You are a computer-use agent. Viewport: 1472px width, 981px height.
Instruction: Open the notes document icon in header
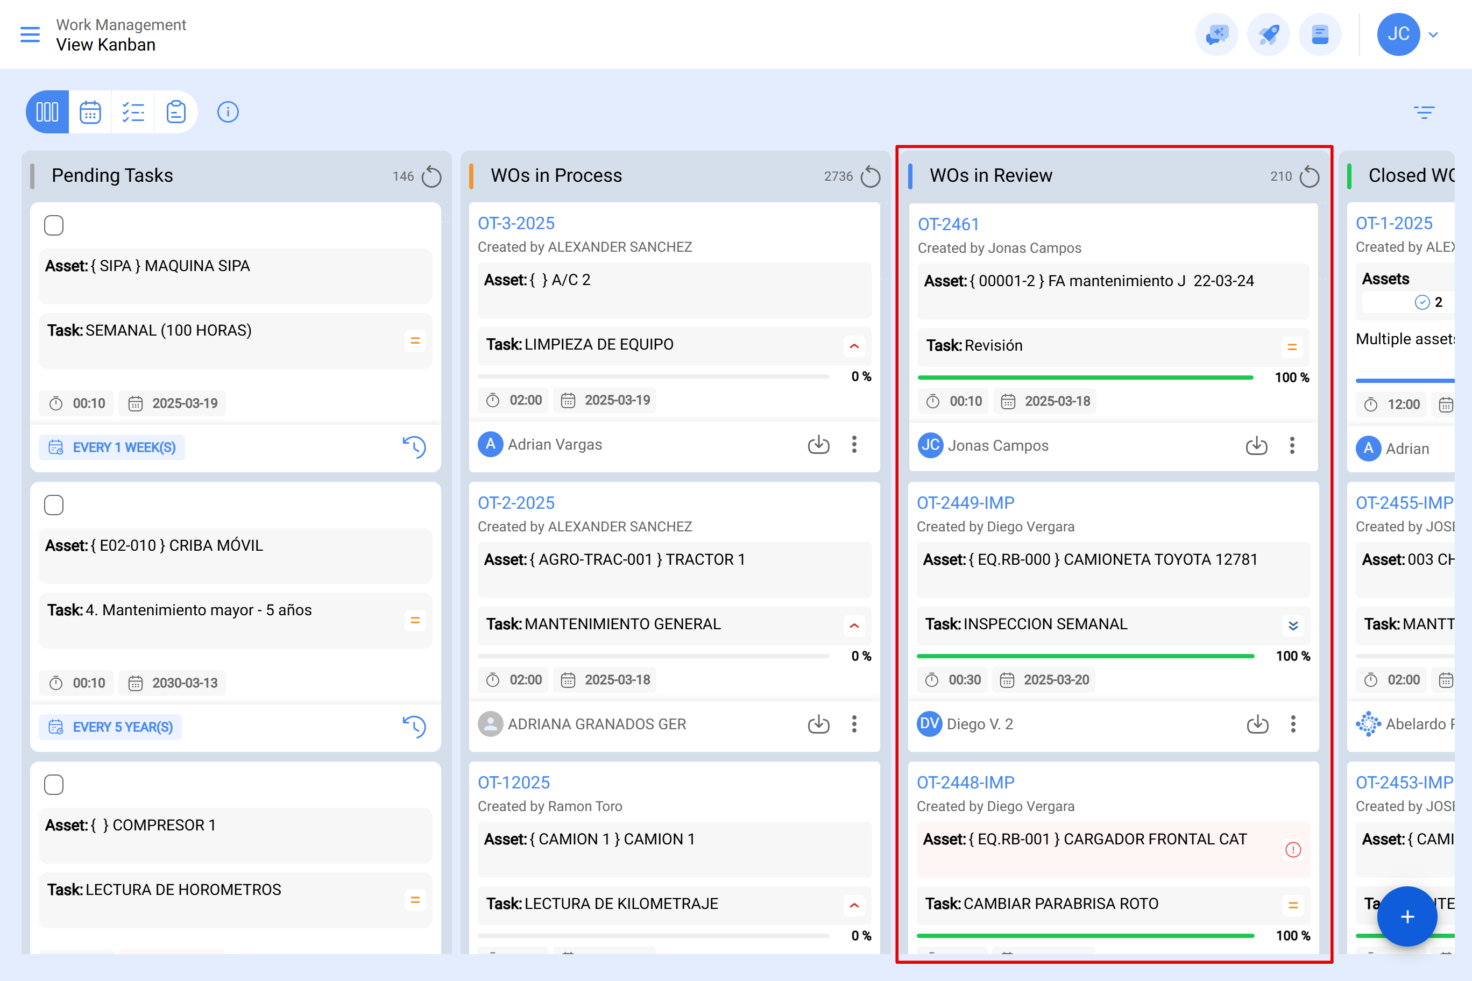1320,34
